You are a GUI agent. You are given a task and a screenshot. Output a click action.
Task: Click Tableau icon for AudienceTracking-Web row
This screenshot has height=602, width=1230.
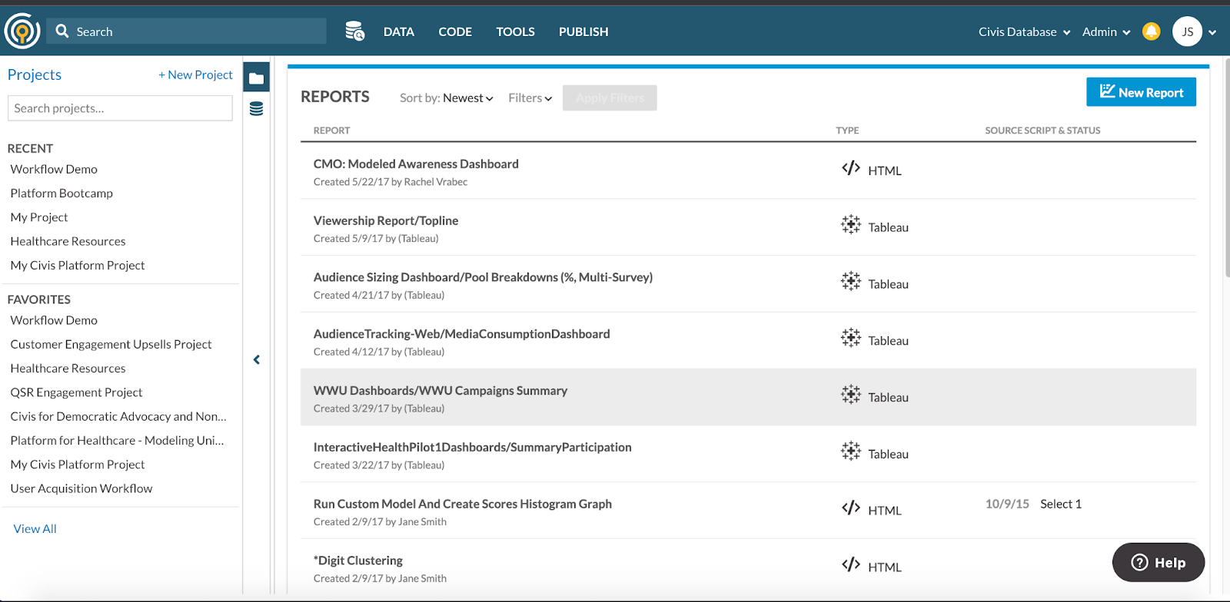point(850,339)
